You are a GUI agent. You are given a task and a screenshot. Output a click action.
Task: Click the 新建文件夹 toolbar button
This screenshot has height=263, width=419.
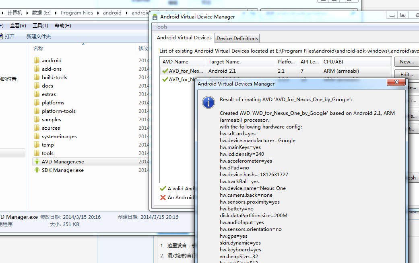(x=39, y=37)
